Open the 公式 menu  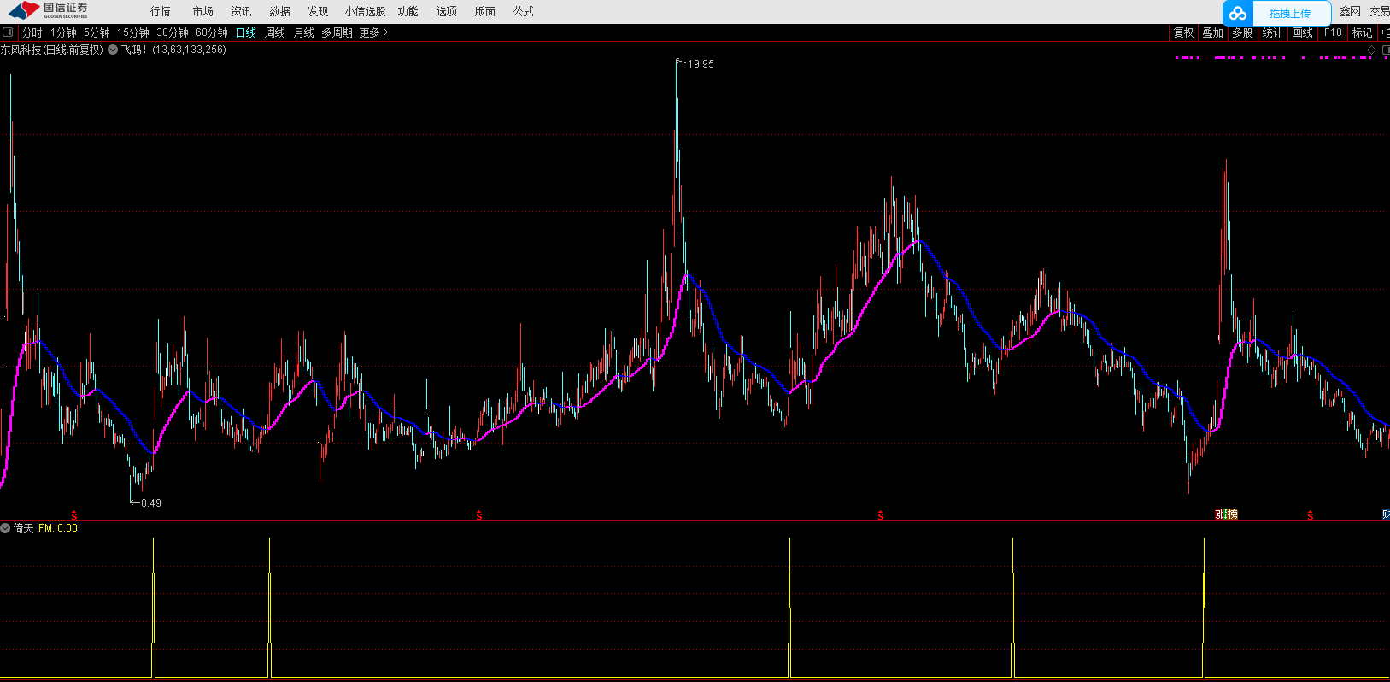click(523, 11)
